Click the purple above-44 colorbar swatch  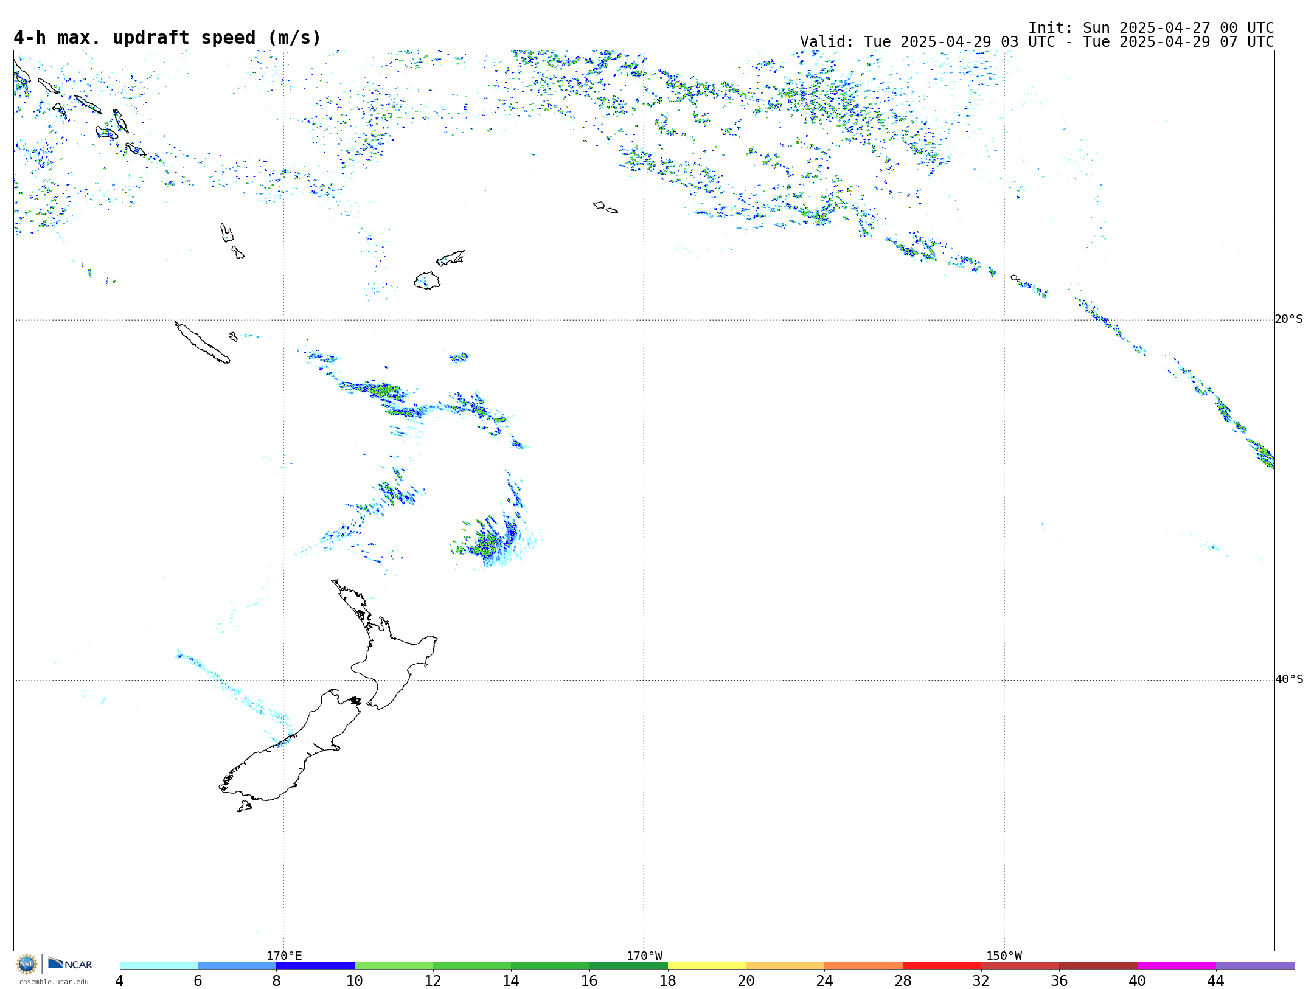1255,966
